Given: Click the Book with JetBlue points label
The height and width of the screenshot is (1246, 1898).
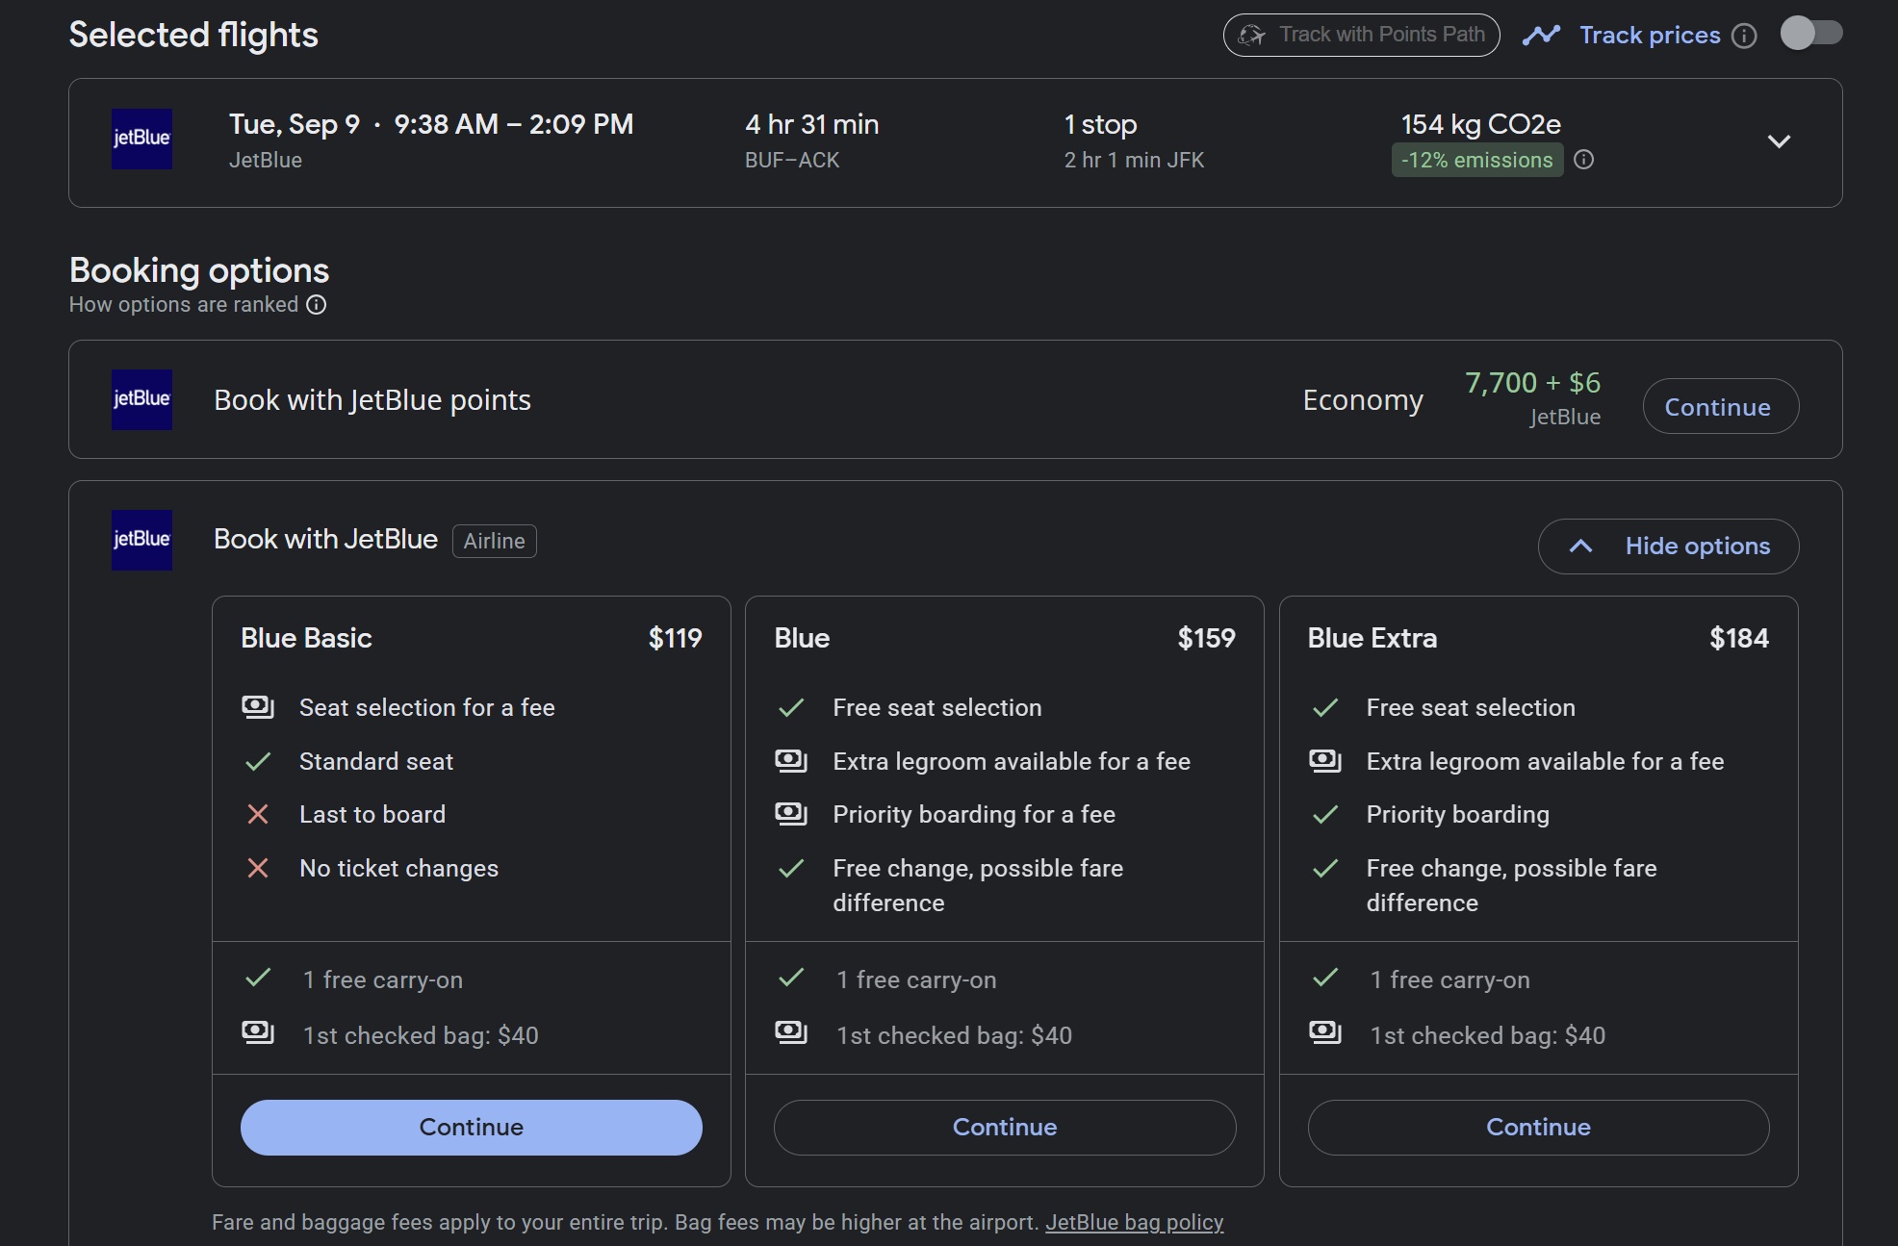Looking at the screenshot, I should click(372, 399).
